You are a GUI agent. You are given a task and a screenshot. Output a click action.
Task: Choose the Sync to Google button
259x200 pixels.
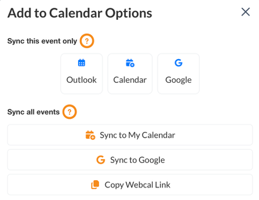coord(130,160)
